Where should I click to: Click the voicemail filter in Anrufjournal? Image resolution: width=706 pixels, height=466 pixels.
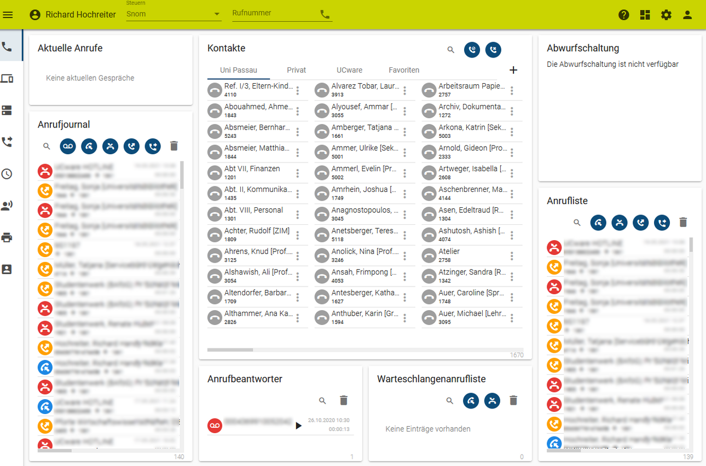coord(68,146)
